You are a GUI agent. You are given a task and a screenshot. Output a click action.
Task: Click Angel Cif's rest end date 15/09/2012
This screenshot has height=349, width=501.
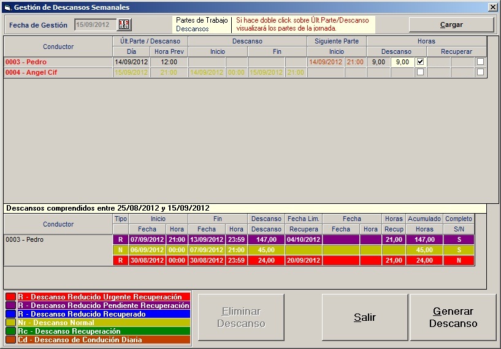coord(266,72)
